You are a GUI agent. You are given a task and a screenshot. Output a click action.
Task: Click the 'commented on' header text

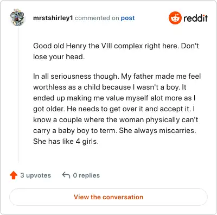(97, 18)
